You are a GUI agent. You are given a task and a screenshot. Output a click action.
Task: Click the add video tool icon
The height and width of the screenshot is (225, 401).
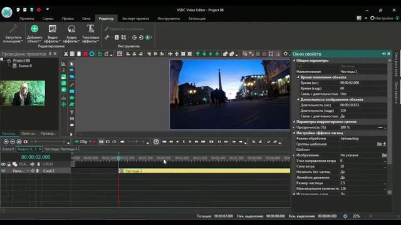pyautogui.click(x=63, y=89)
